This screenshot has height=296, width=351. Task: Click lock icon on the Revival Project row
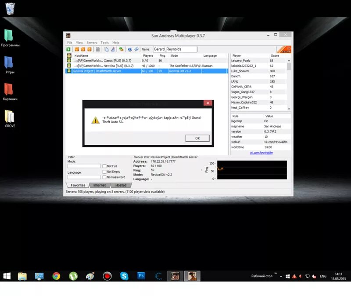coord(69,71)
